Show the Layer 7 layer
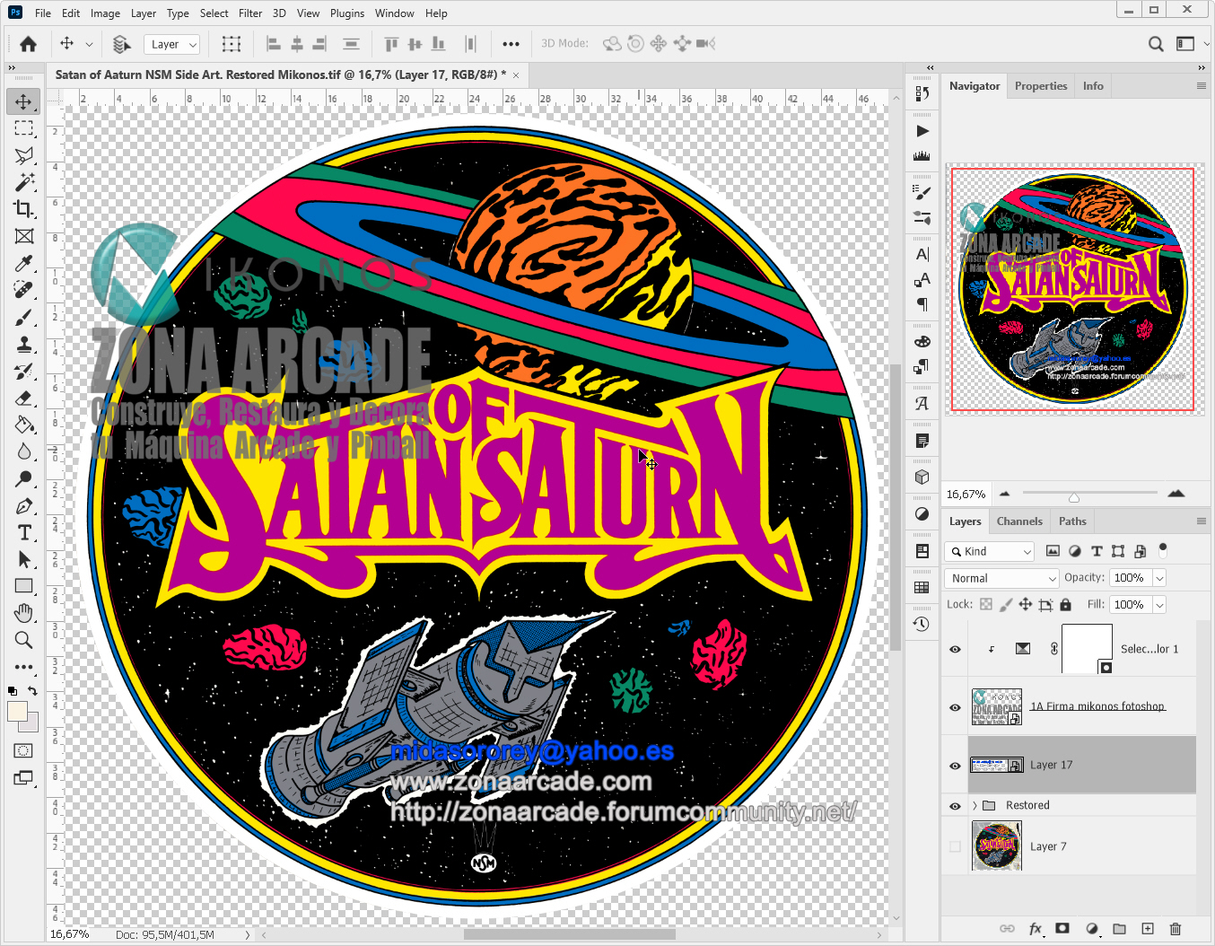 point(954,846)
